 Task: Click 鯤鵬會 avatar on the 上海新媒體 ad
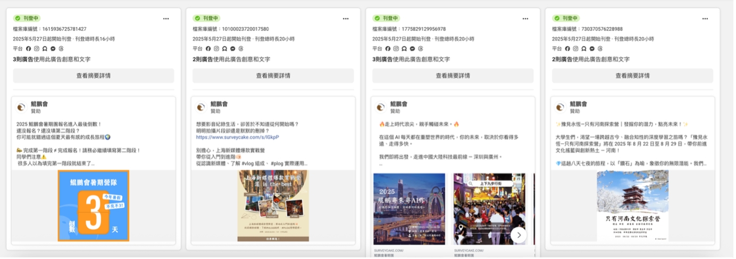pos(201,107)
